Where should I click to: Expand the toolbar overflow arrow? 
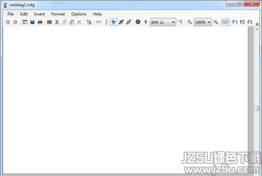pos(257,24)
